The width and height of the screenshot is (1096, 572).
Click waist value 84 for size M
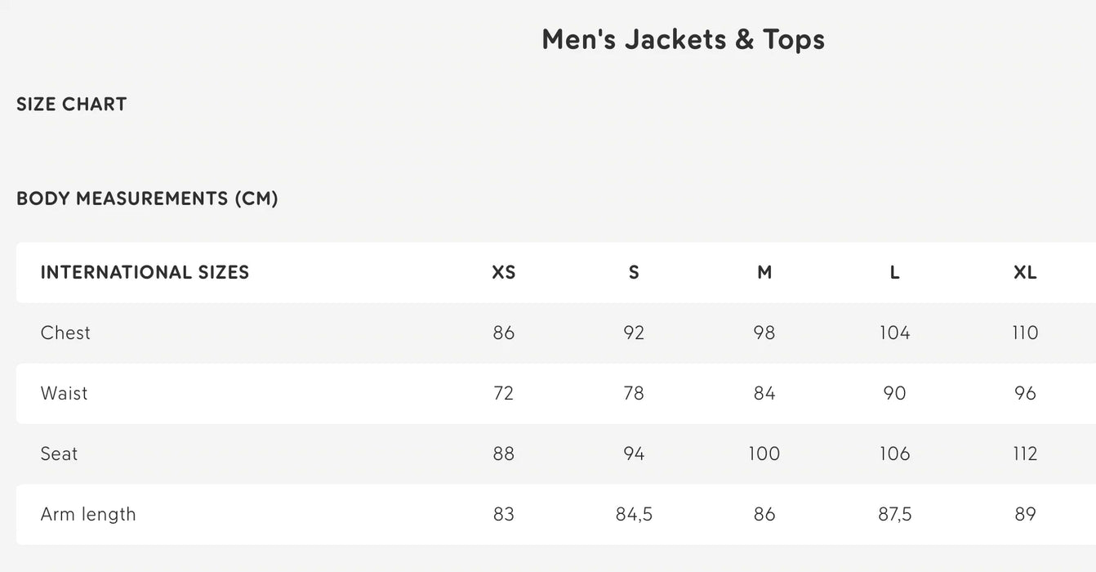pyautogui.click(x=764, y=393)
